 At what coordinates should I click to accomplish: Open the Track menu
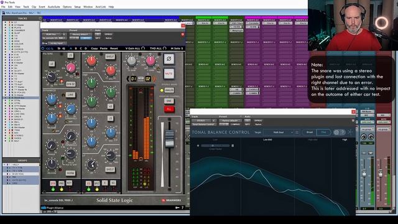[26, 7]
